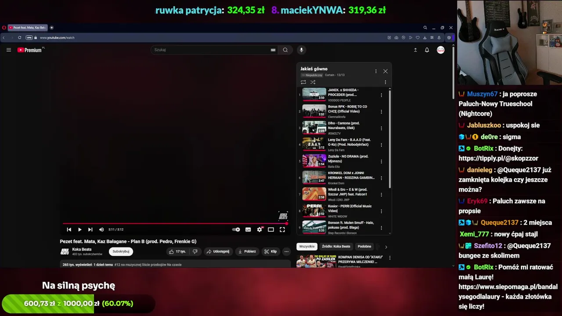This screenshot has width=562, height=316.
Task: Click the Subskrybuj button
Action: (x=121, y=251)
